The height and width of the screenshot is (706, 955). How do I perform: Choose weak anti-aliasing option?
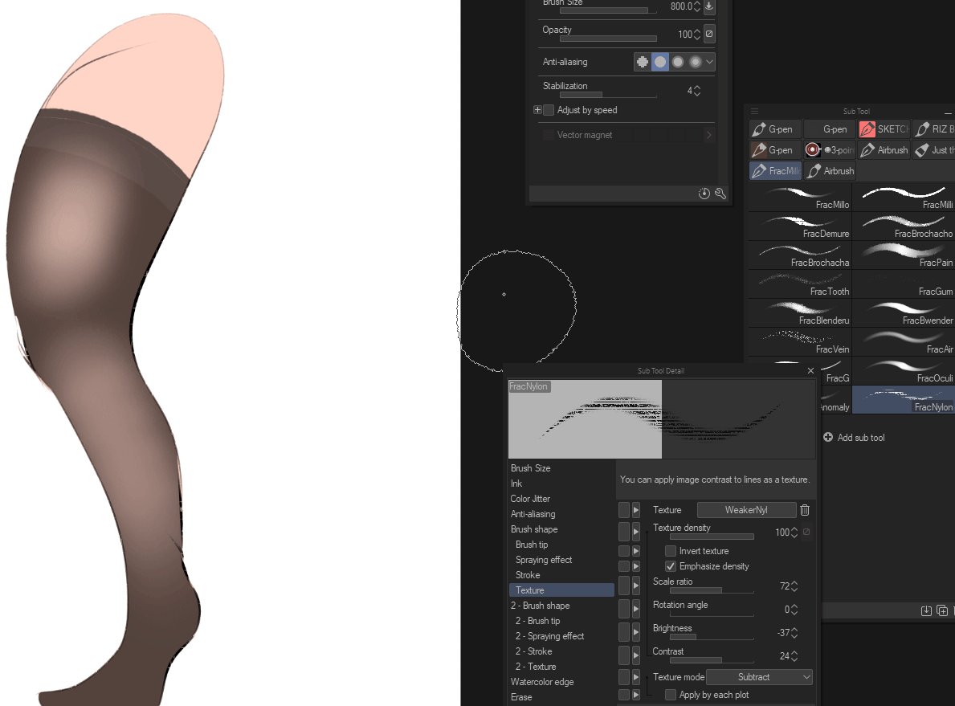pos(659,62)
